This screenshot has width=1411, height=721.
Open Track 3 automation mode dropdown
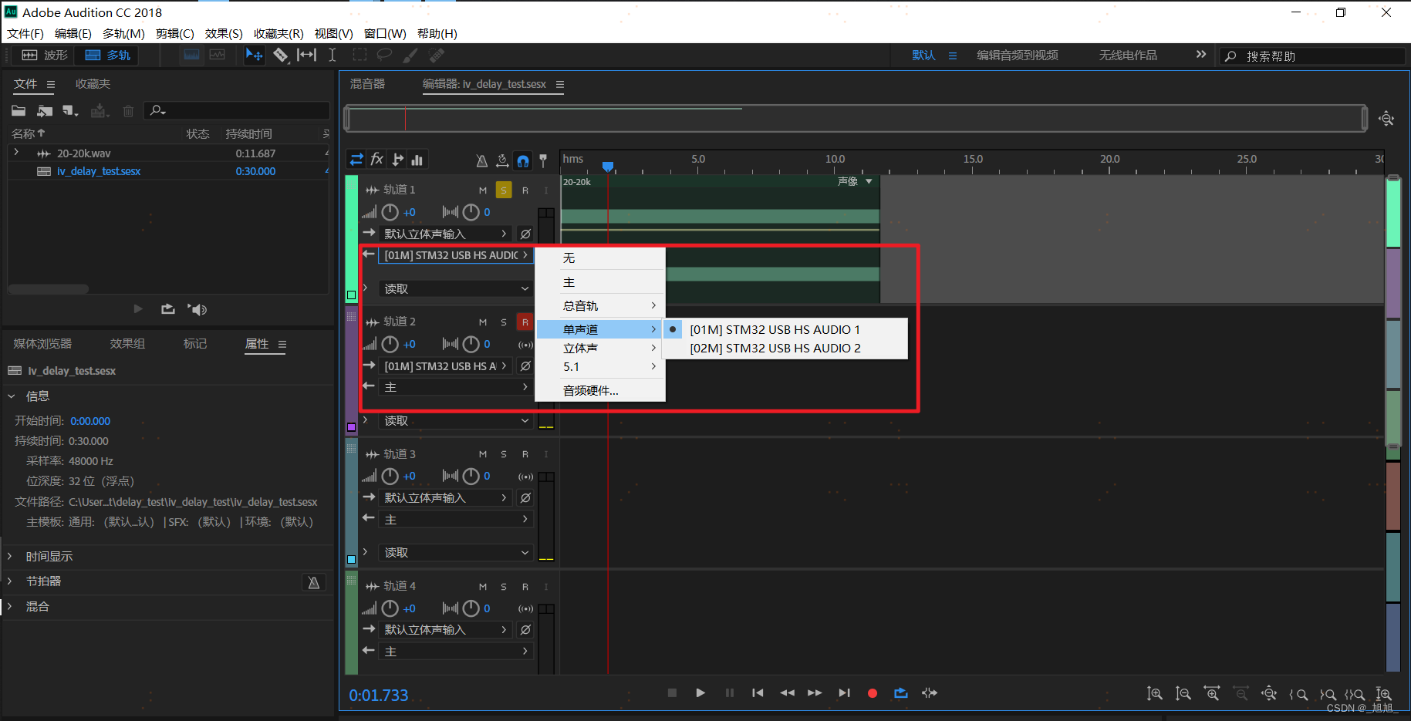coord(456,552)
